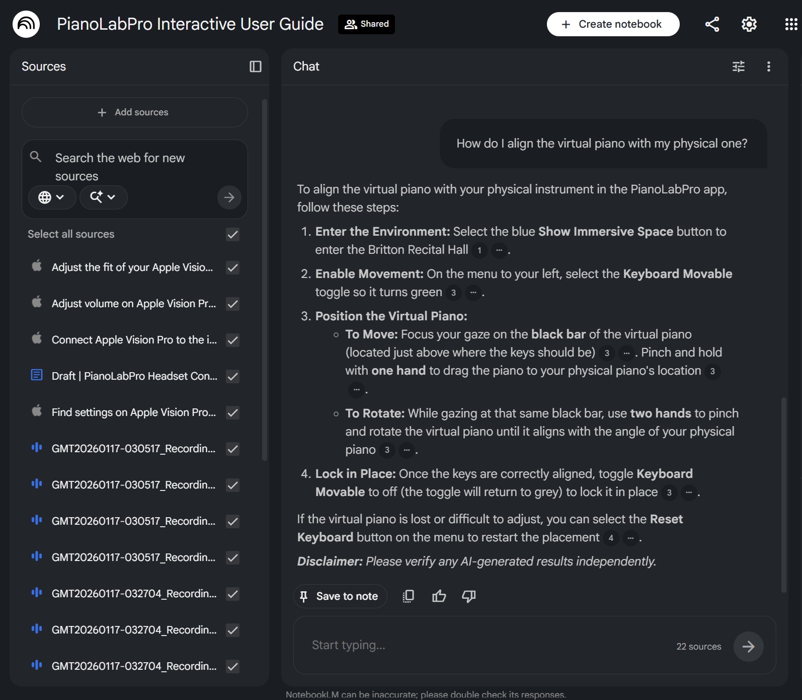Uncheck Adjust the fit of your Apple Vision source
The image size is (802, 700).
pos(232,268)
